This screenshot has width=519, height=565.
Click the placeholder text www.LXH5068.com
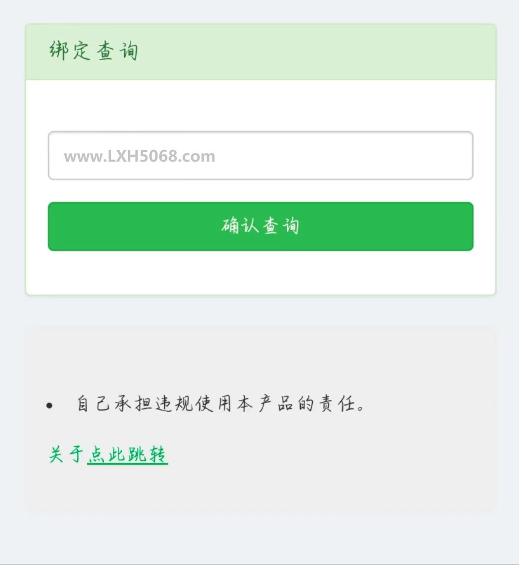click(x=140, y=156)
